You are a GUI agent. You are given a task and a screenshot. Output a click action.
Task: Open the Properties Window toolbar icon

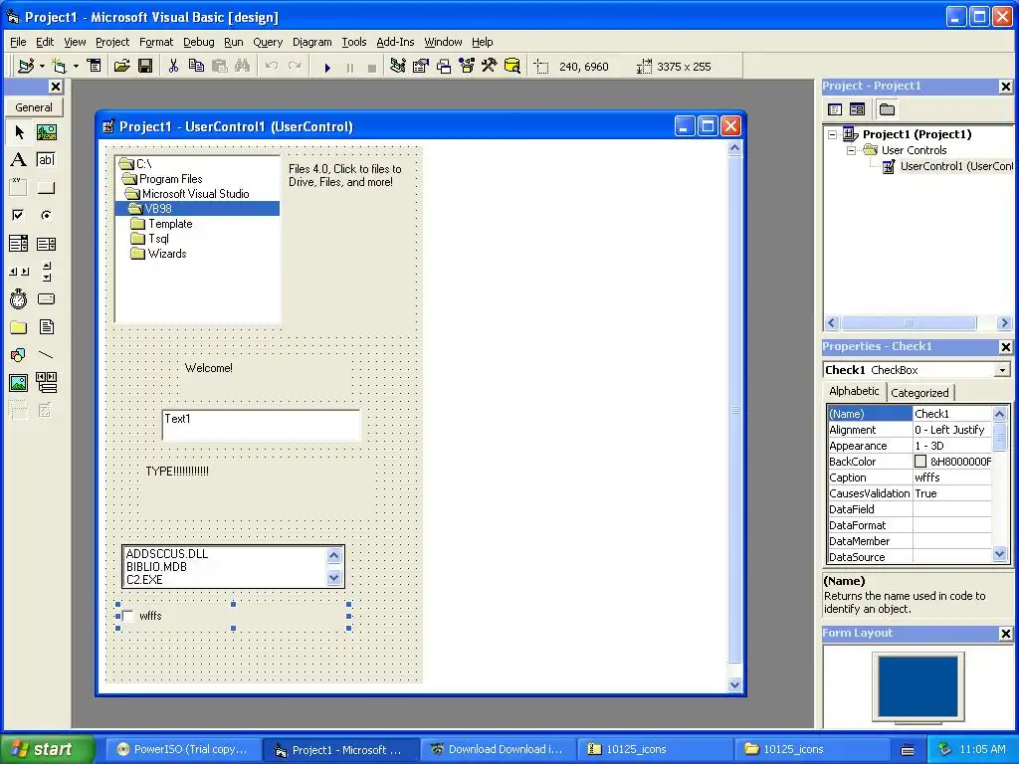[x=421, y=66]
